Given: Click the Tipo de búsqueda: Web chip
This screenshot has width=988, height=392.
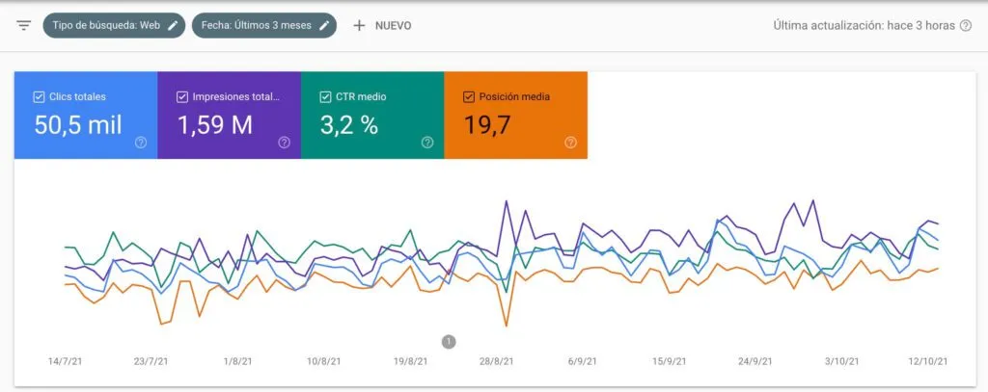Looking at the screenshot, I should 114,26.
